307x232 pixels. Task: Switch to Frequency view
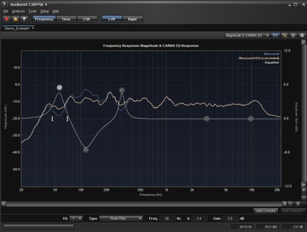point(44,19)
